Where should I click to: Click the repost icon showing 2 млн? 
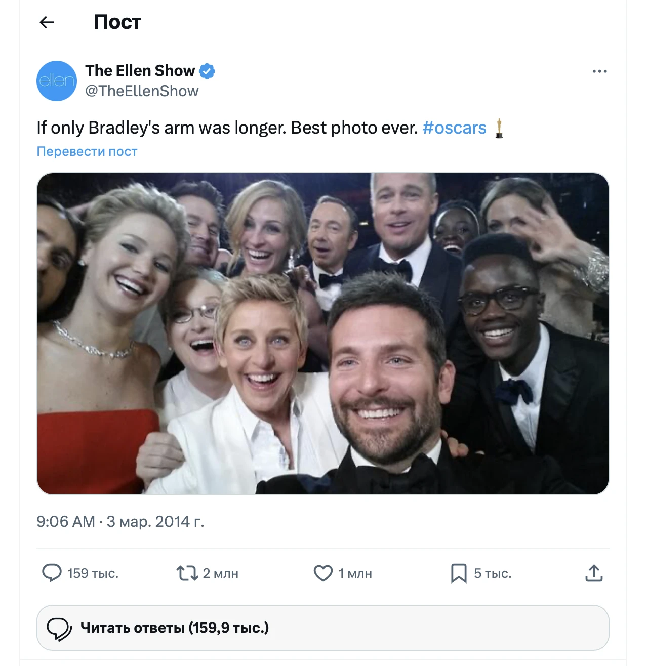click(x=187, y=573)
